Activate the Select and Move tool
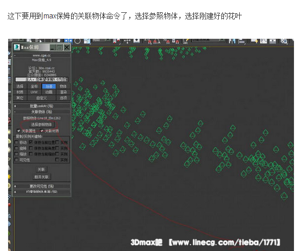 pos(69,41)
